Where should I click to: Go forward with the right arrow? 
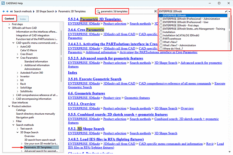pos(7,11)
